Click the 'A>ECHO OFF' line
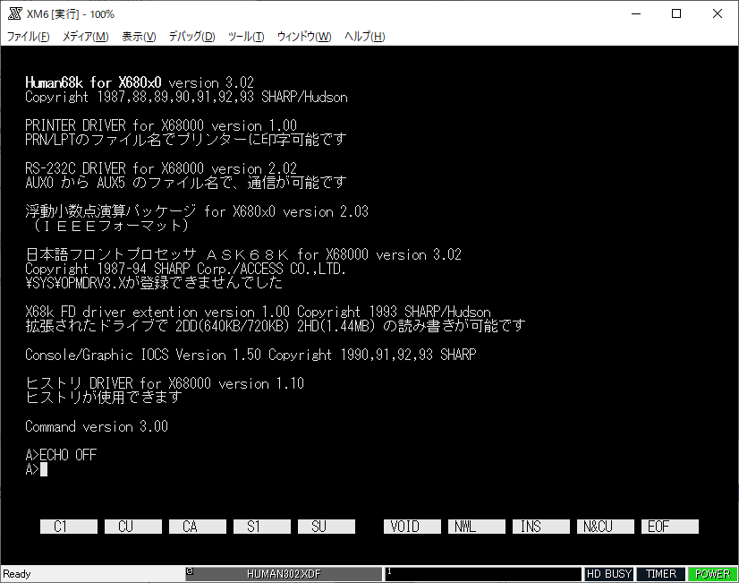This screenshot has height=583, width=739. (x=61, y=455)
